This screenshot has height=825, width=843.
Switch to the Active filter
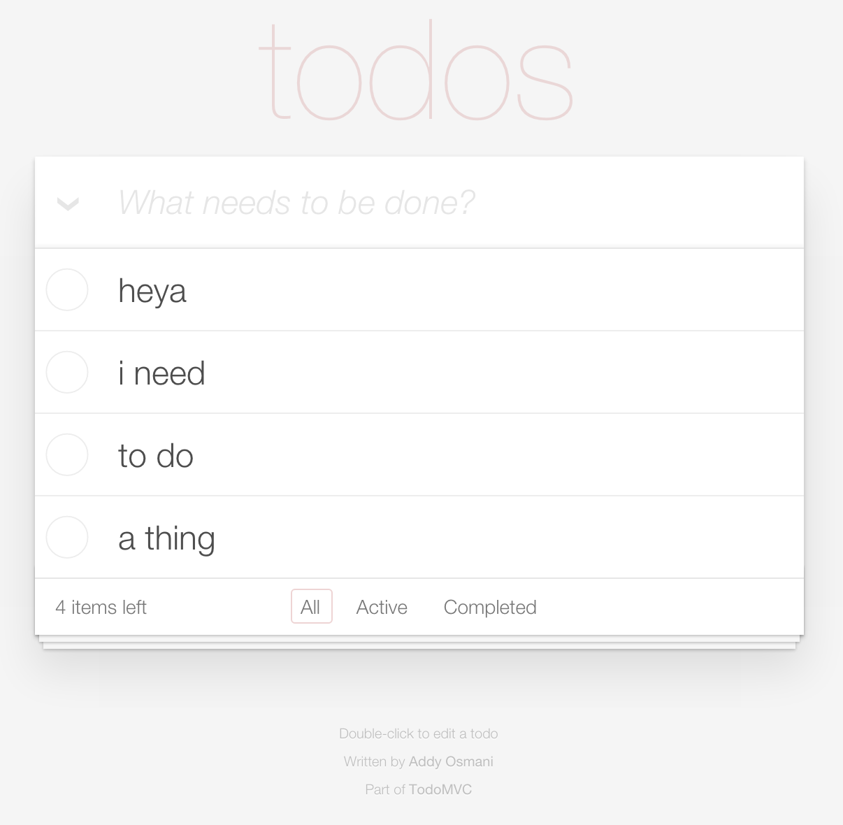coord(382,607)
